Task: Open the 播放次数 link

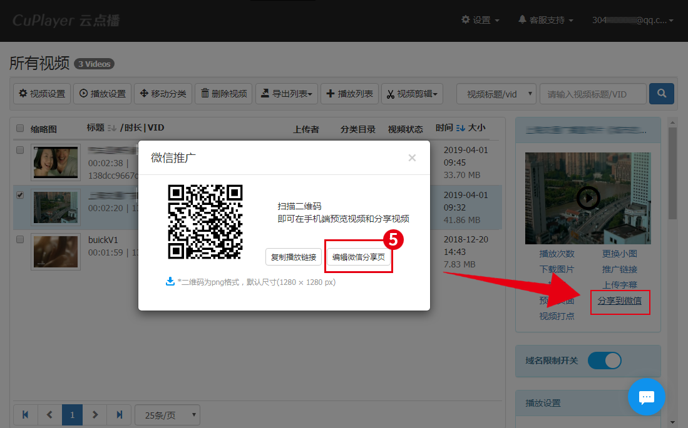Action: (x=557, y=254)
